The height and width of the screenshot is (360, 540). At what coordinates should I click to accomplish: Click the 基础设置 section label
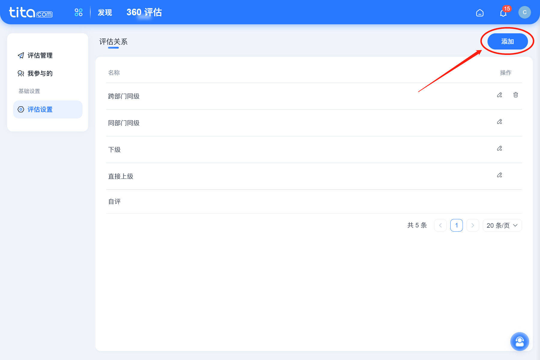[29, 91]
